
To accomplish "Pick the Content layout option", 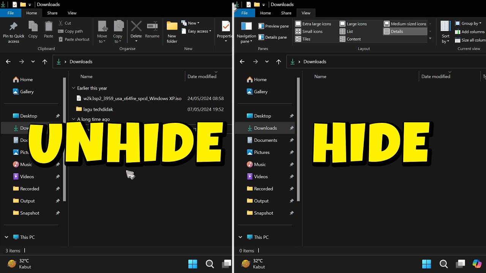I will [350, 39].
